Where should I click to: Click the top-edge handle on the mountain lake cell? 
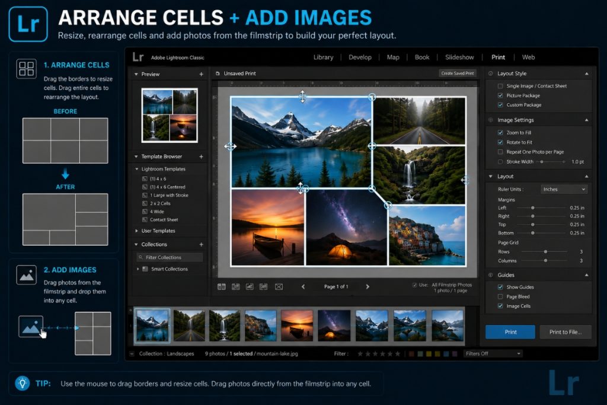302,97
